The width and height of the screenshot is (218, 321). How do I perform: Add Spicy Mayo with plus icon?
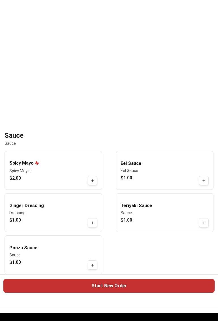tap(93, 181)
